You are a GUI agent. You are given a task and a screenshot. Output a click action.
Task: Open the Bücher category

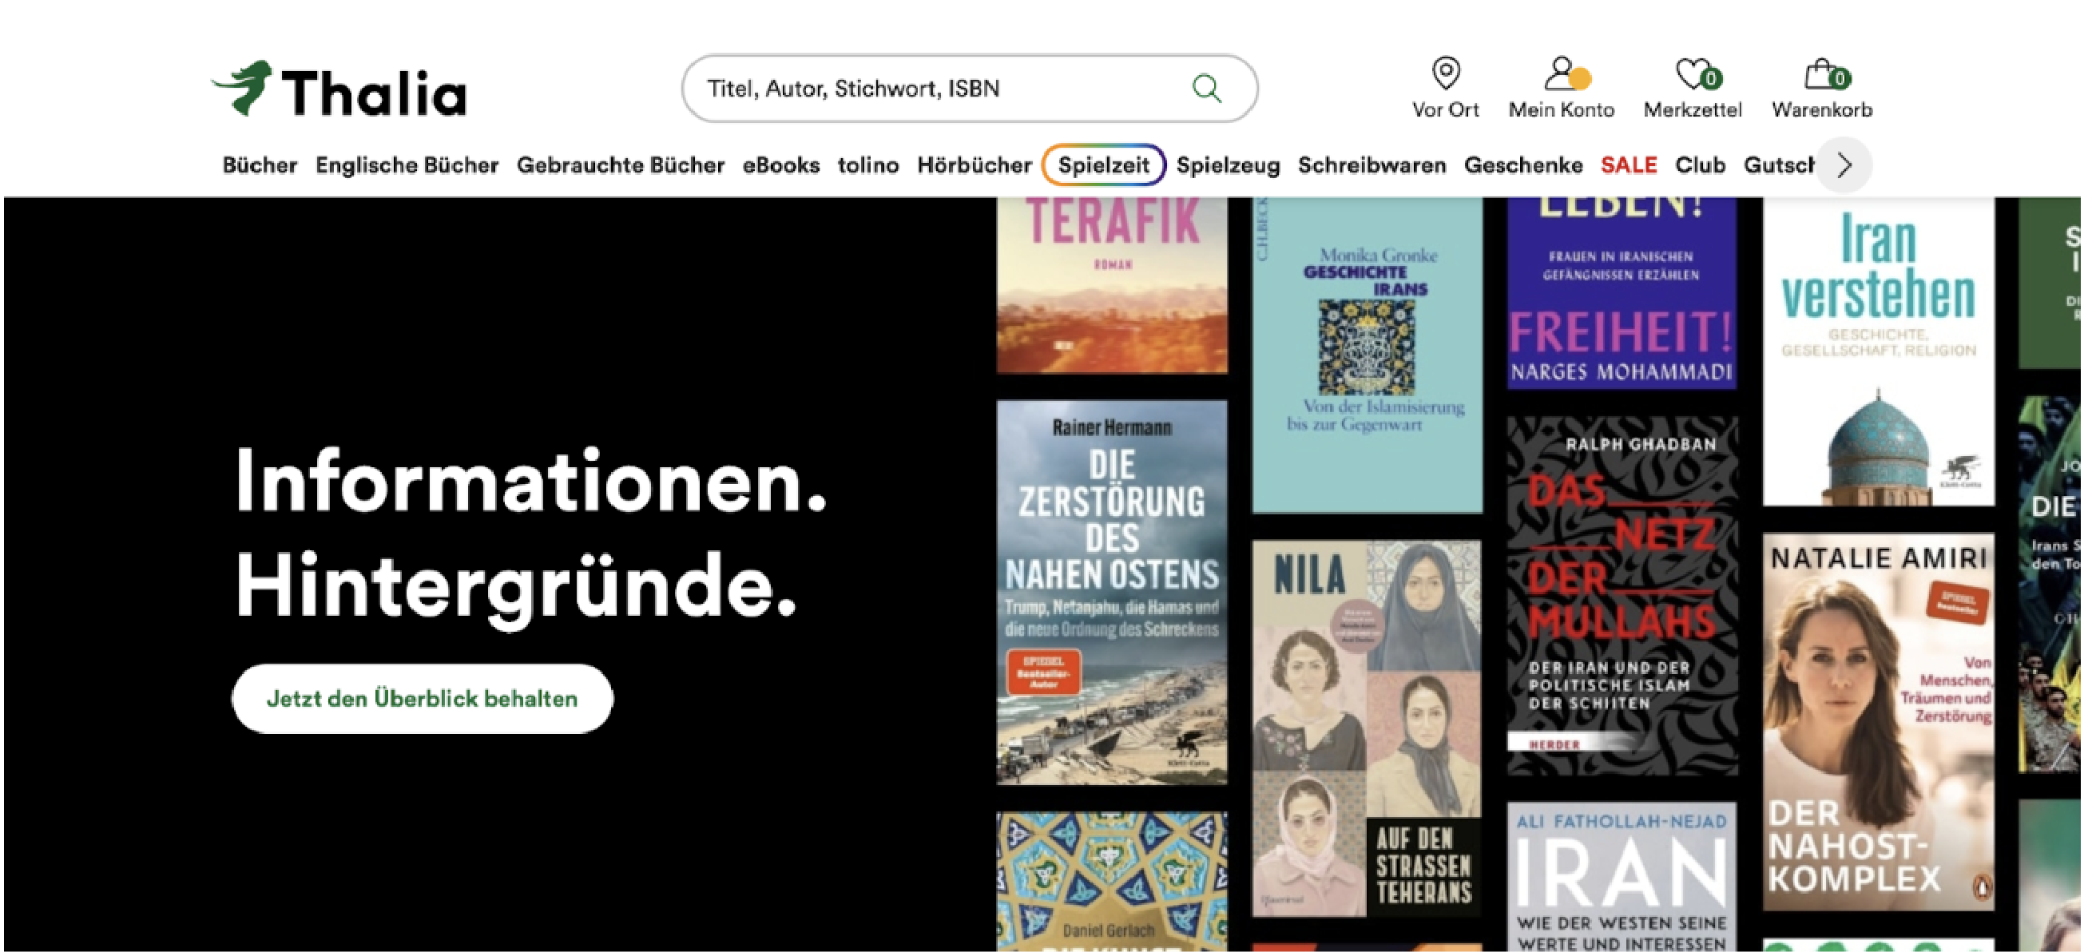[260, 165]
